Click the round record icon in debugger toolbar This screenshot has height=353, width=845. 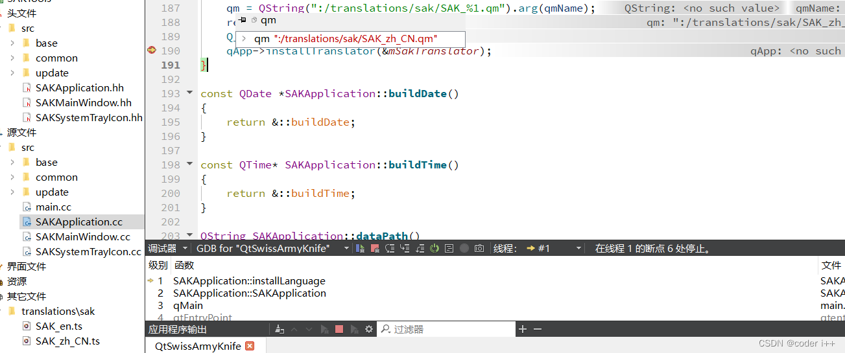click(x=464, y=248)
